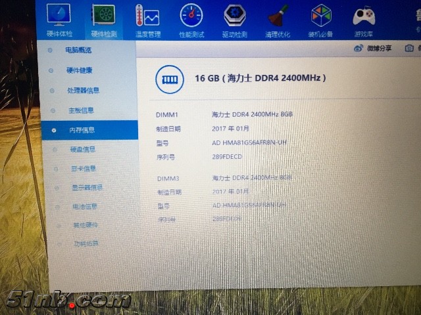Click DIMM3 memory description value
This screenshot has width=421, height=315.
pos(252,178)
